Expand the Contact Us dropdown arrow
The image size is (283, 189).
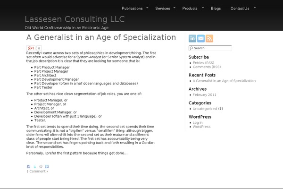[x=255, y=8]
